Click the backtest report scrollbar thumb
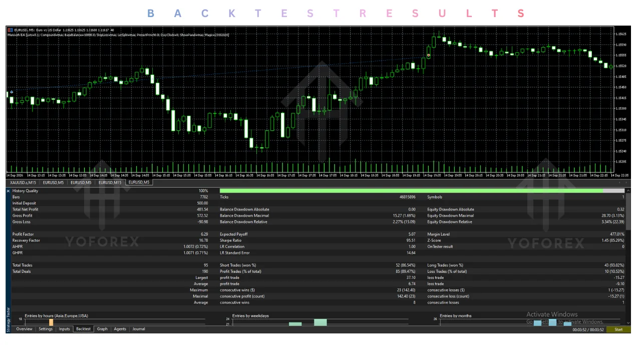This screenshot has width=641, height=361. coord(628,212)
